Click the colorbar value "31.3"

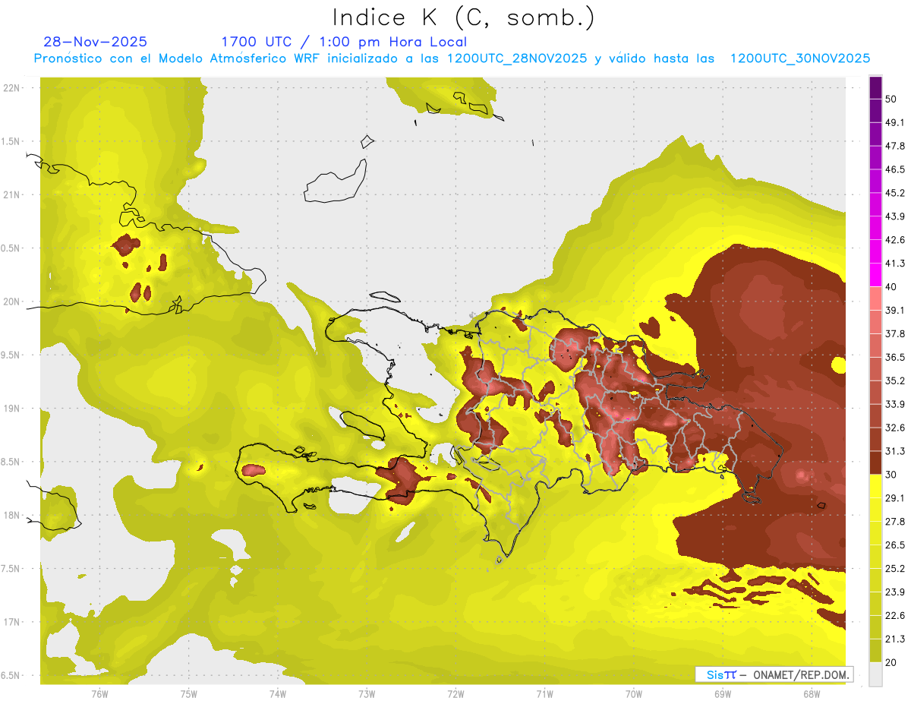pyautogui.click(x=896, y=451)
